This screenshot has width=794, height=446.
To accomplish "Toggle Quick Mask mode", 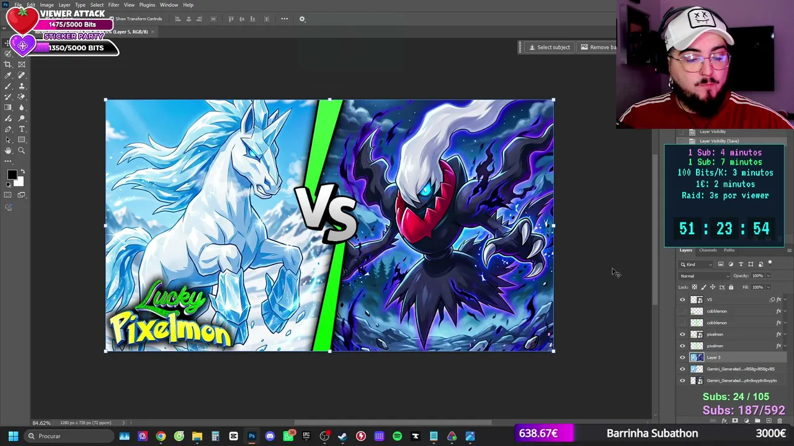I will [x=8, y=195].
